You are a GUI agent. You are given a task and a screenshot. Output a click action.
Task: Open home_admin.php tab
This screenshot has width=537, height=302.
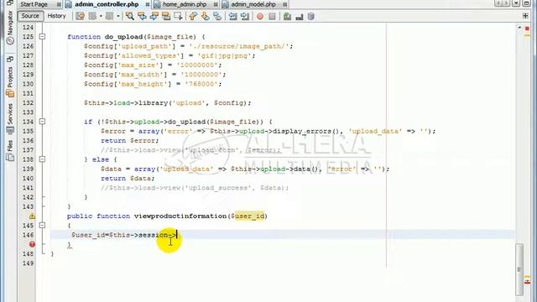pyautogui.click(x=185, y=4)
